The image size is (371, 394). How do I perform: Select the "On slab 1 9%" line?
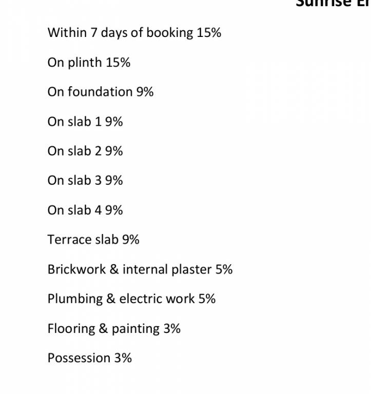click(x=85, y=122)
